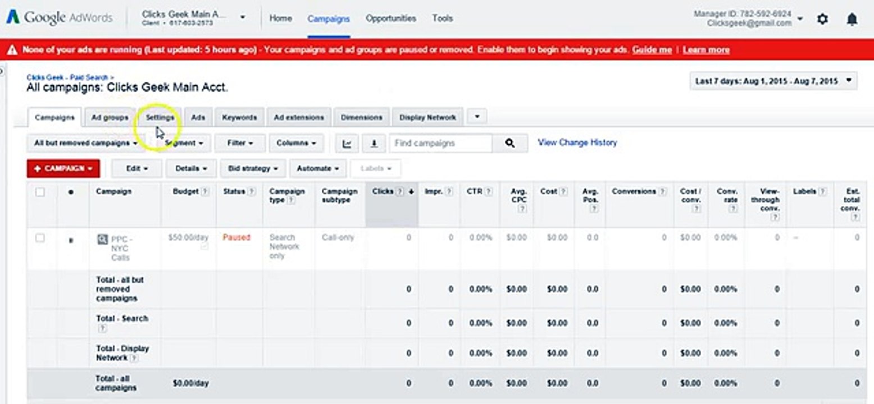This screenshot has width=874, height=404.
Task: Open the date range dropdown
Action: [x=773, y=81]
